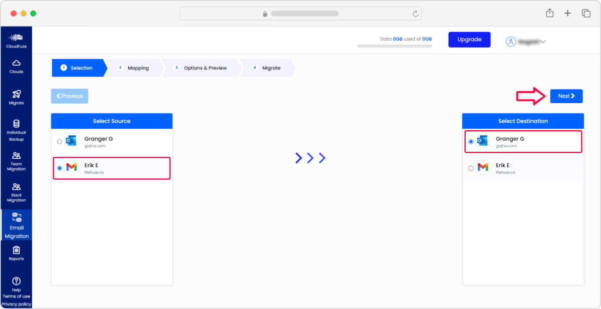601x309 pixels.
Task: Select Email Migration in sidebar
Action: (17, 225)
